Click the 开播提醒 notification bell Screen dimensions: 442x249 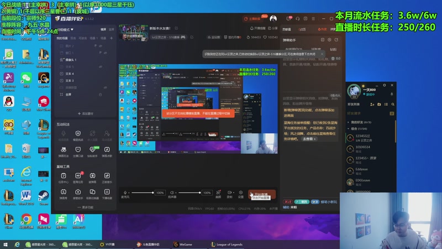coord(257,28)
